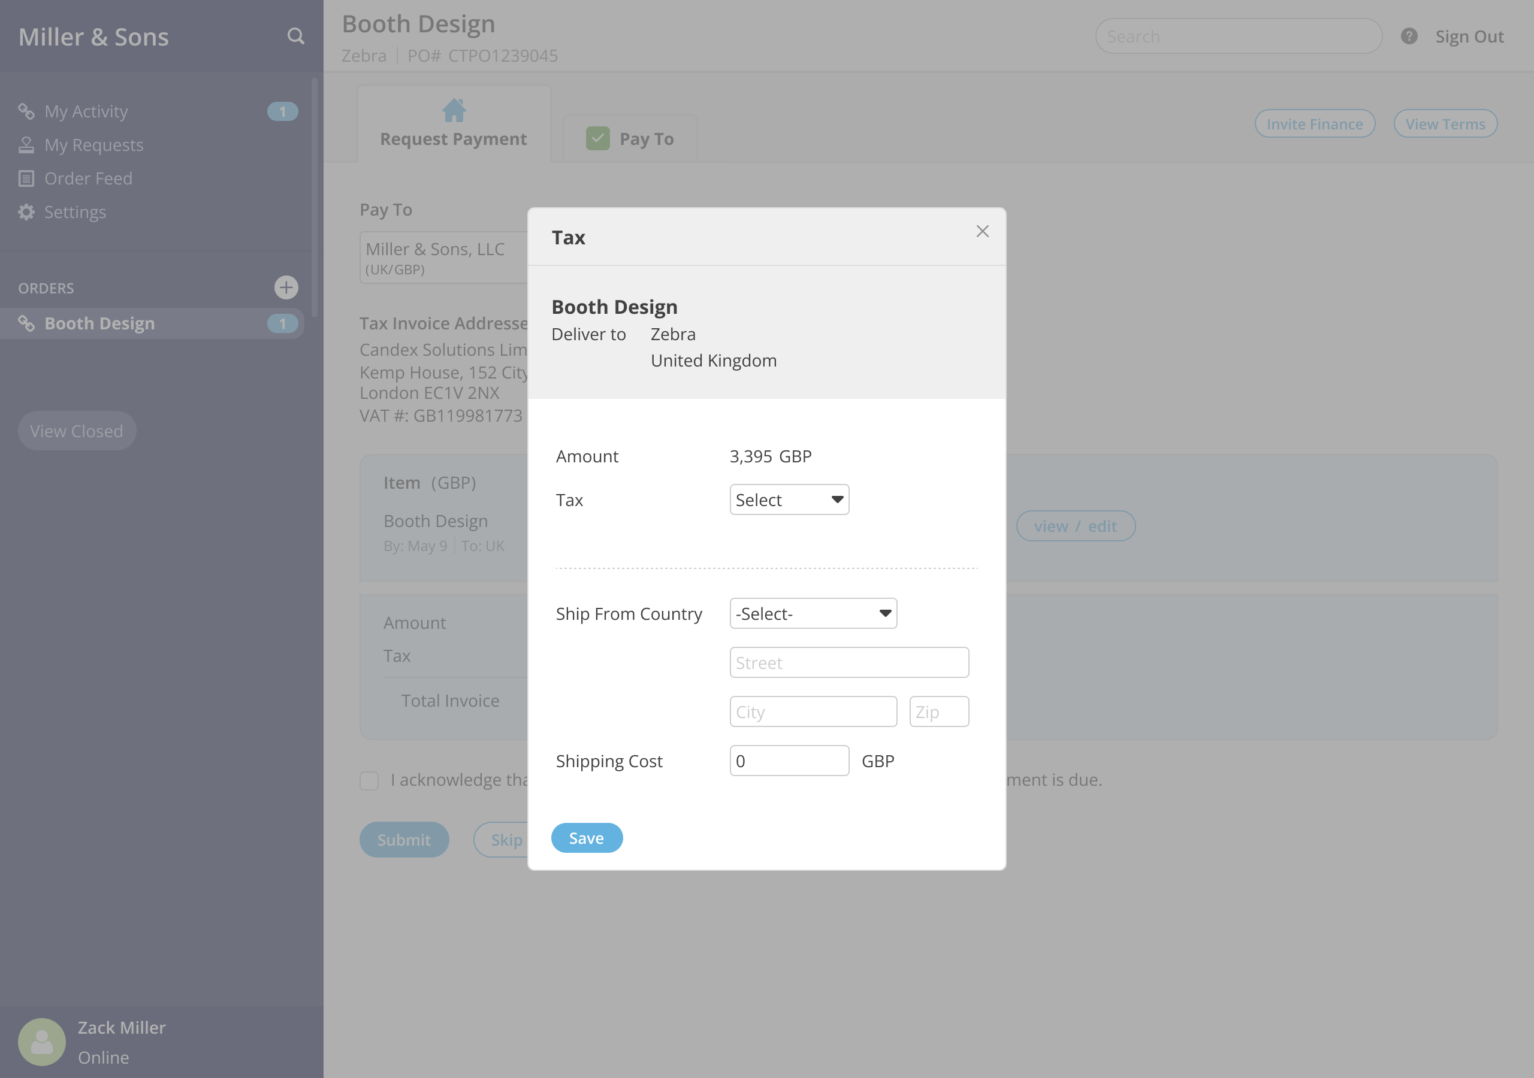Toggle the acknowledge checkbox

(369, 780)
